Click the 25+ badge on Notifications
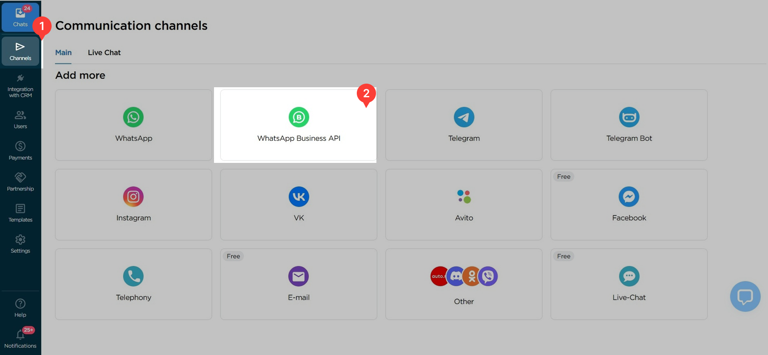Screen dimensions: 768x355 coord(28,330)
